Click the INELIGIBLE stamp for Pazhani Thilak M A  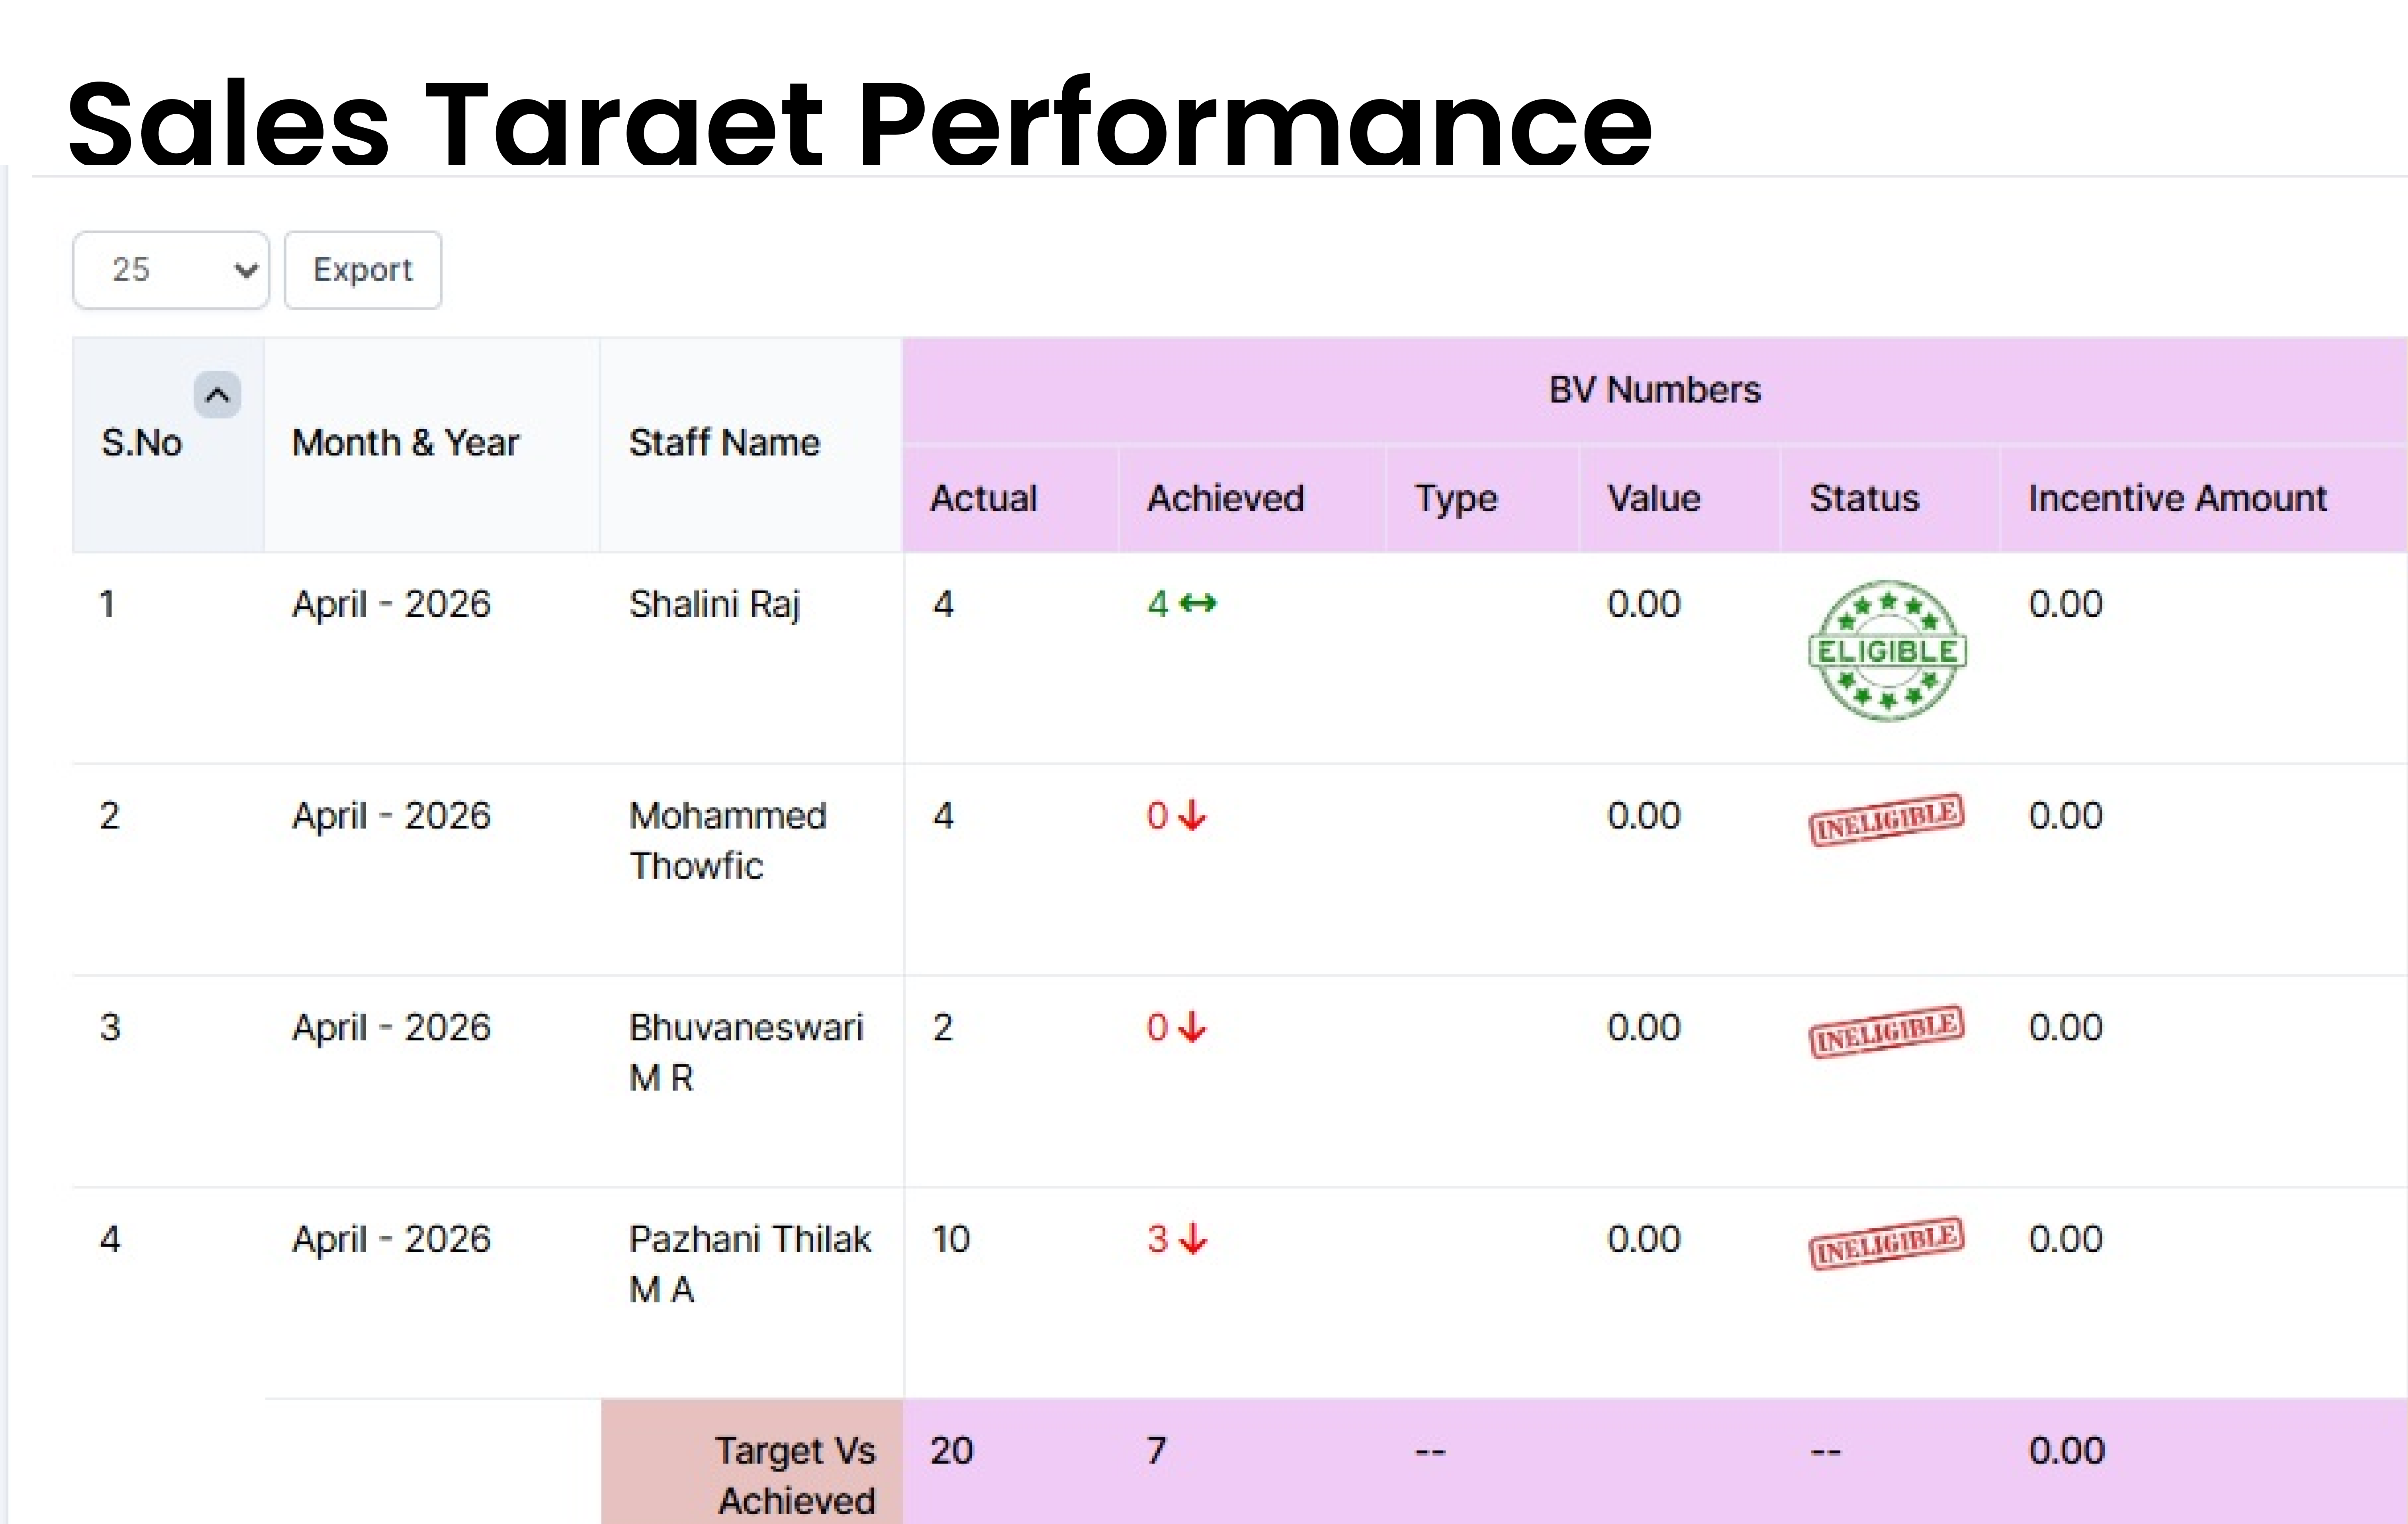pos(1886,1240)
